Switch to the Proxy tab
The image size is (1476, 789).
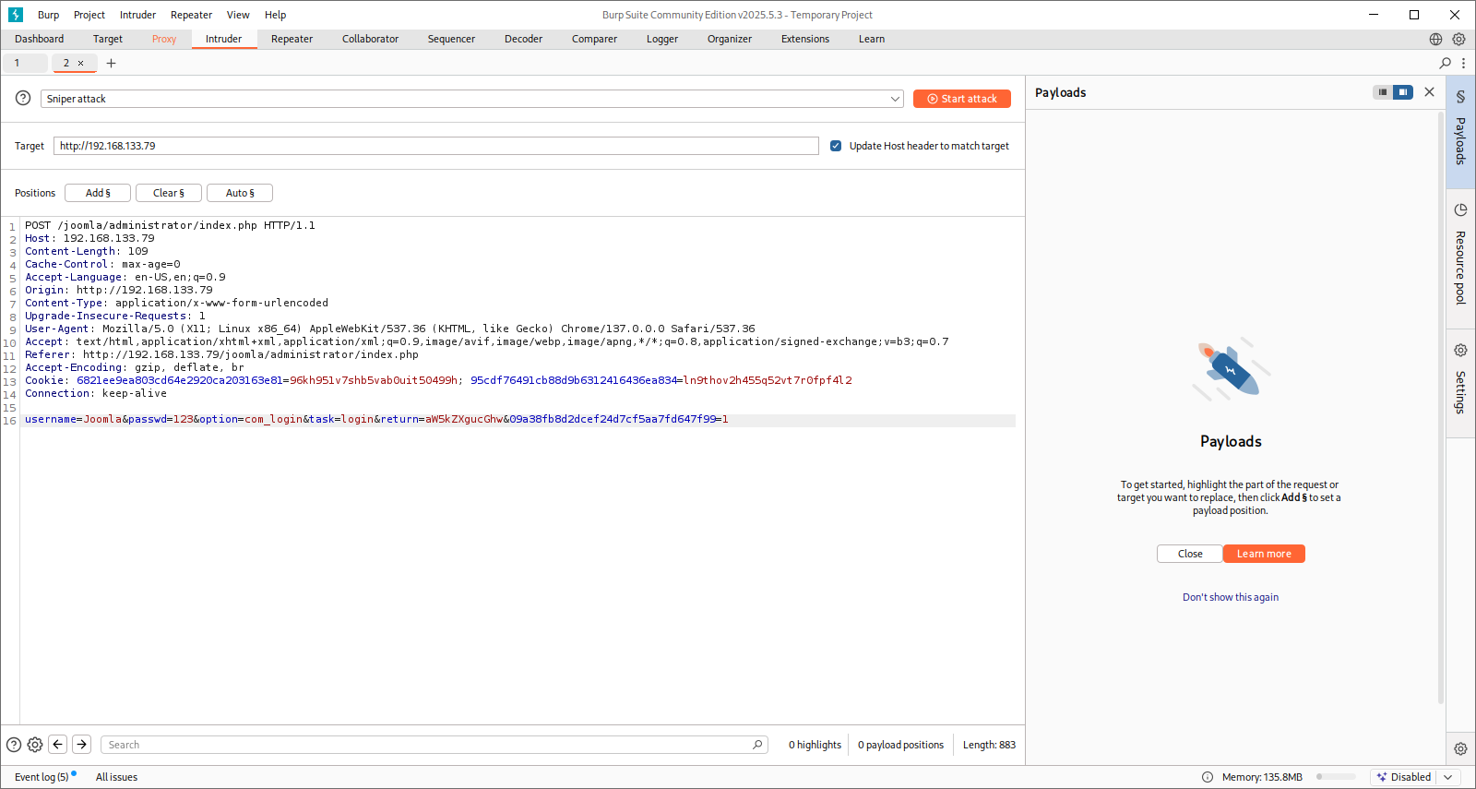pyautogui.click(x=164, y=39)
